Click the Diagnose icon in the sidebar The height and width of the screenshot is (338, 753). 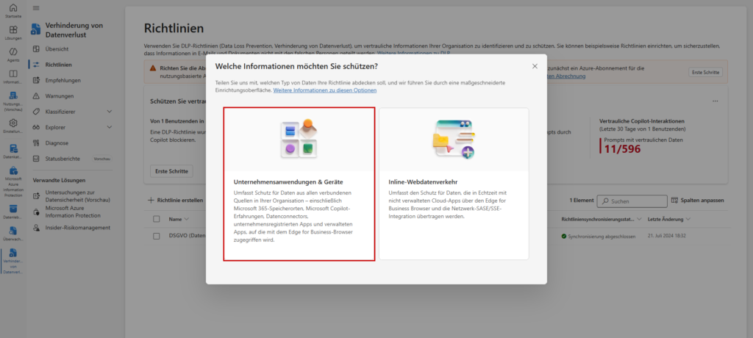[38, 143]
